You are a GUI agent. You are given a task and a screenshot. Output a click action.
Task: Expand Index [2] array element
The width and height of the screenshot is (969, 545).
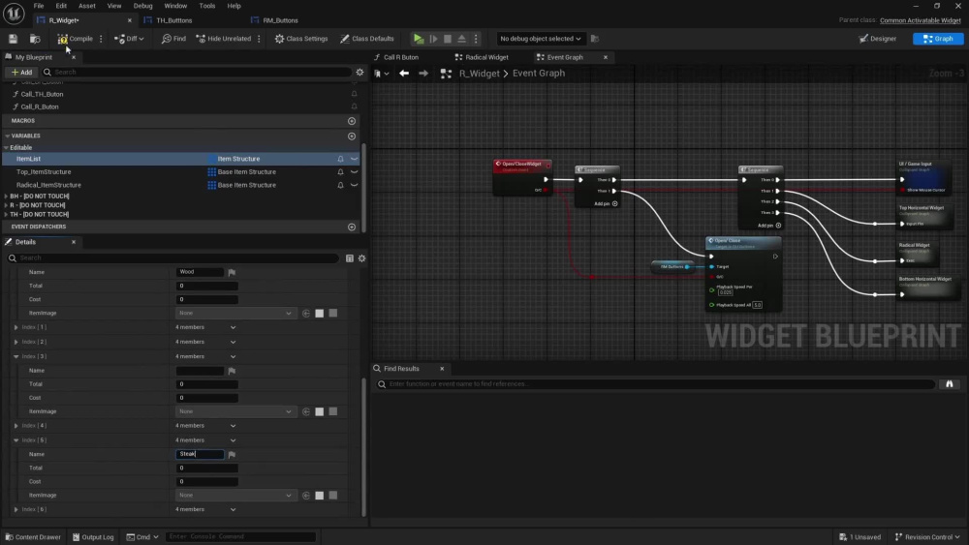[16, 342]
